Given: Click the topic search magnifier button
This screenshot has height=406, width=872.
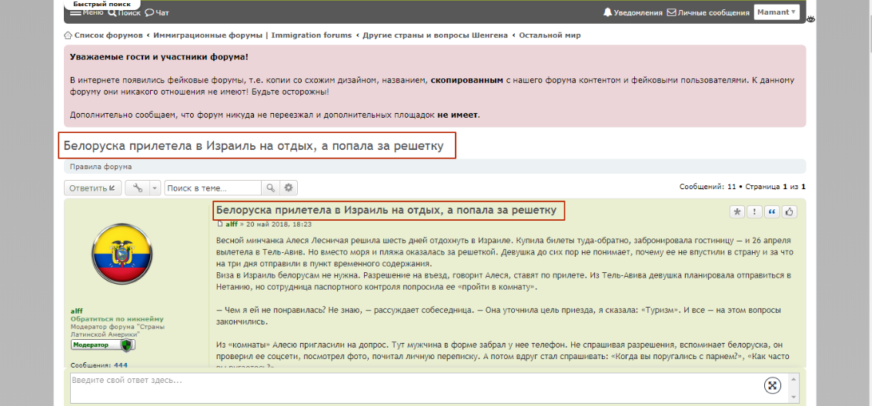Looking at the screenshot, I should 270,188.
